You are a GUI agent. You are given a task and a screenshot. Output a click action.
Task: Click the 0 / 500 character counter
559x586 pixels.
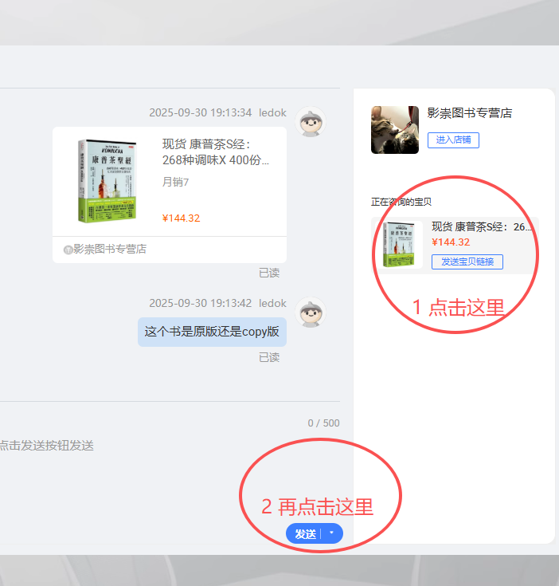coord(323,423)
